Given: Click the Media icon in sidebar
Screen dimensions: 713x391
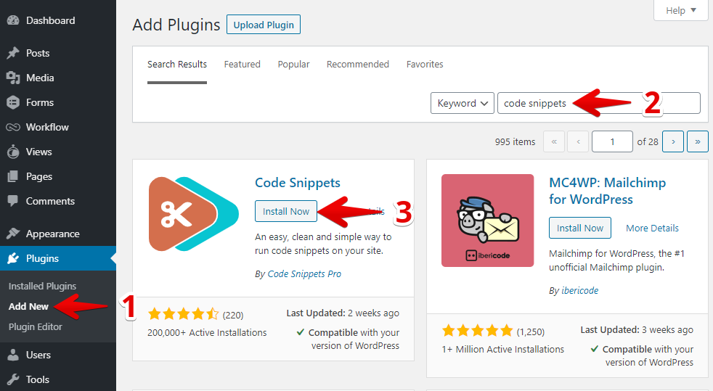Looking at the screenshot, I should click(13, 78).
